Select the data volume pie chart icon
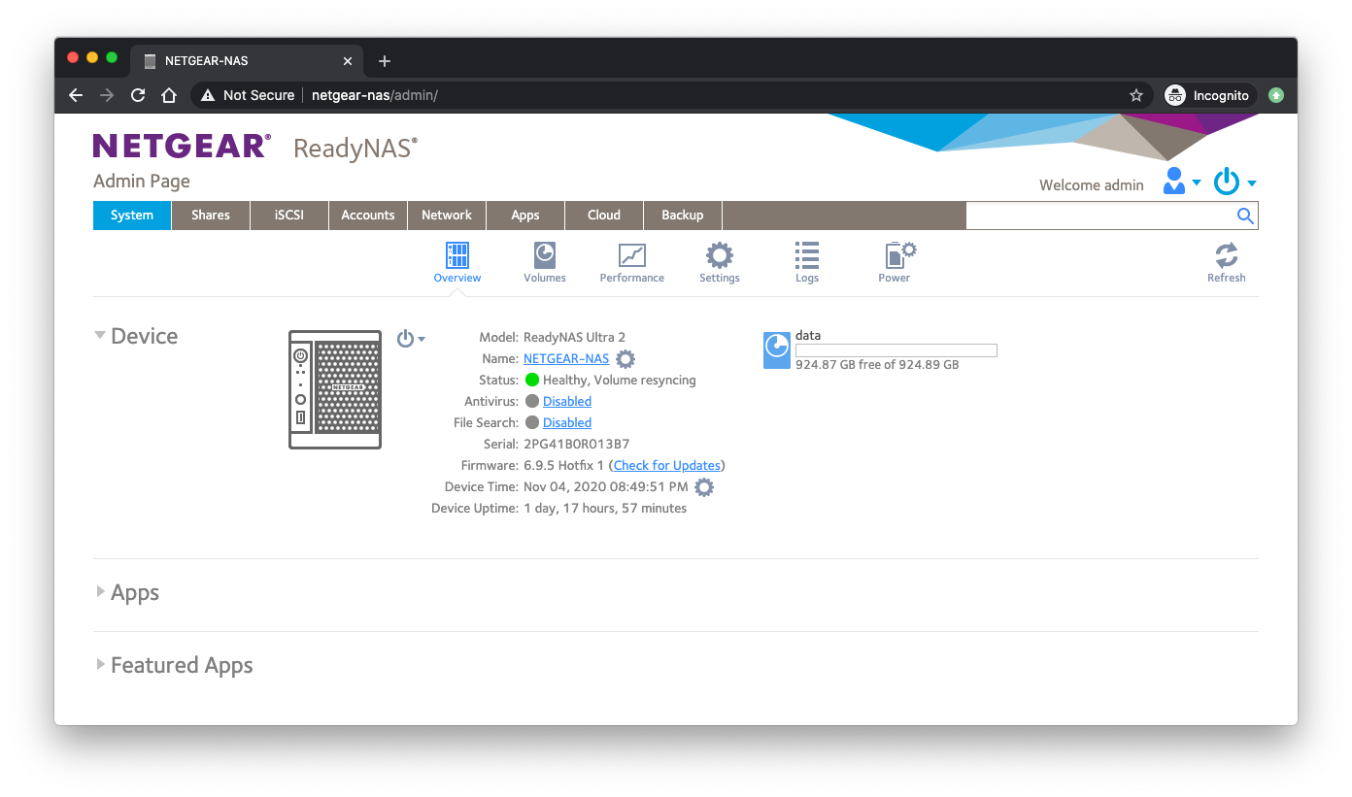 (776, 349)
